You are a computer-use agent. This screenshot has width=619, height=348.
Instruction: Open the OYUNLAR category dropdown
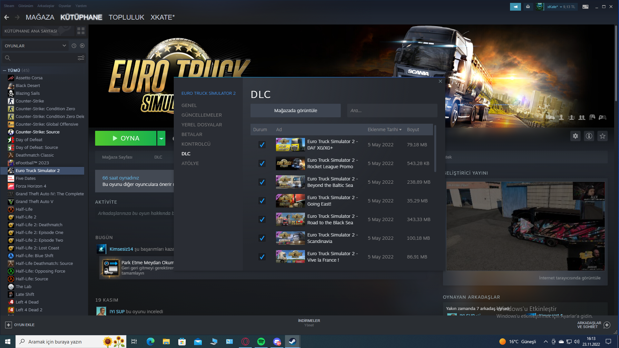click(x=35, y=46)
